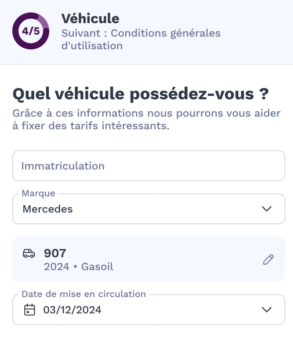Tap the "Suivant : Conditions générales d'utilisation" text

click(x=141, y=39)
